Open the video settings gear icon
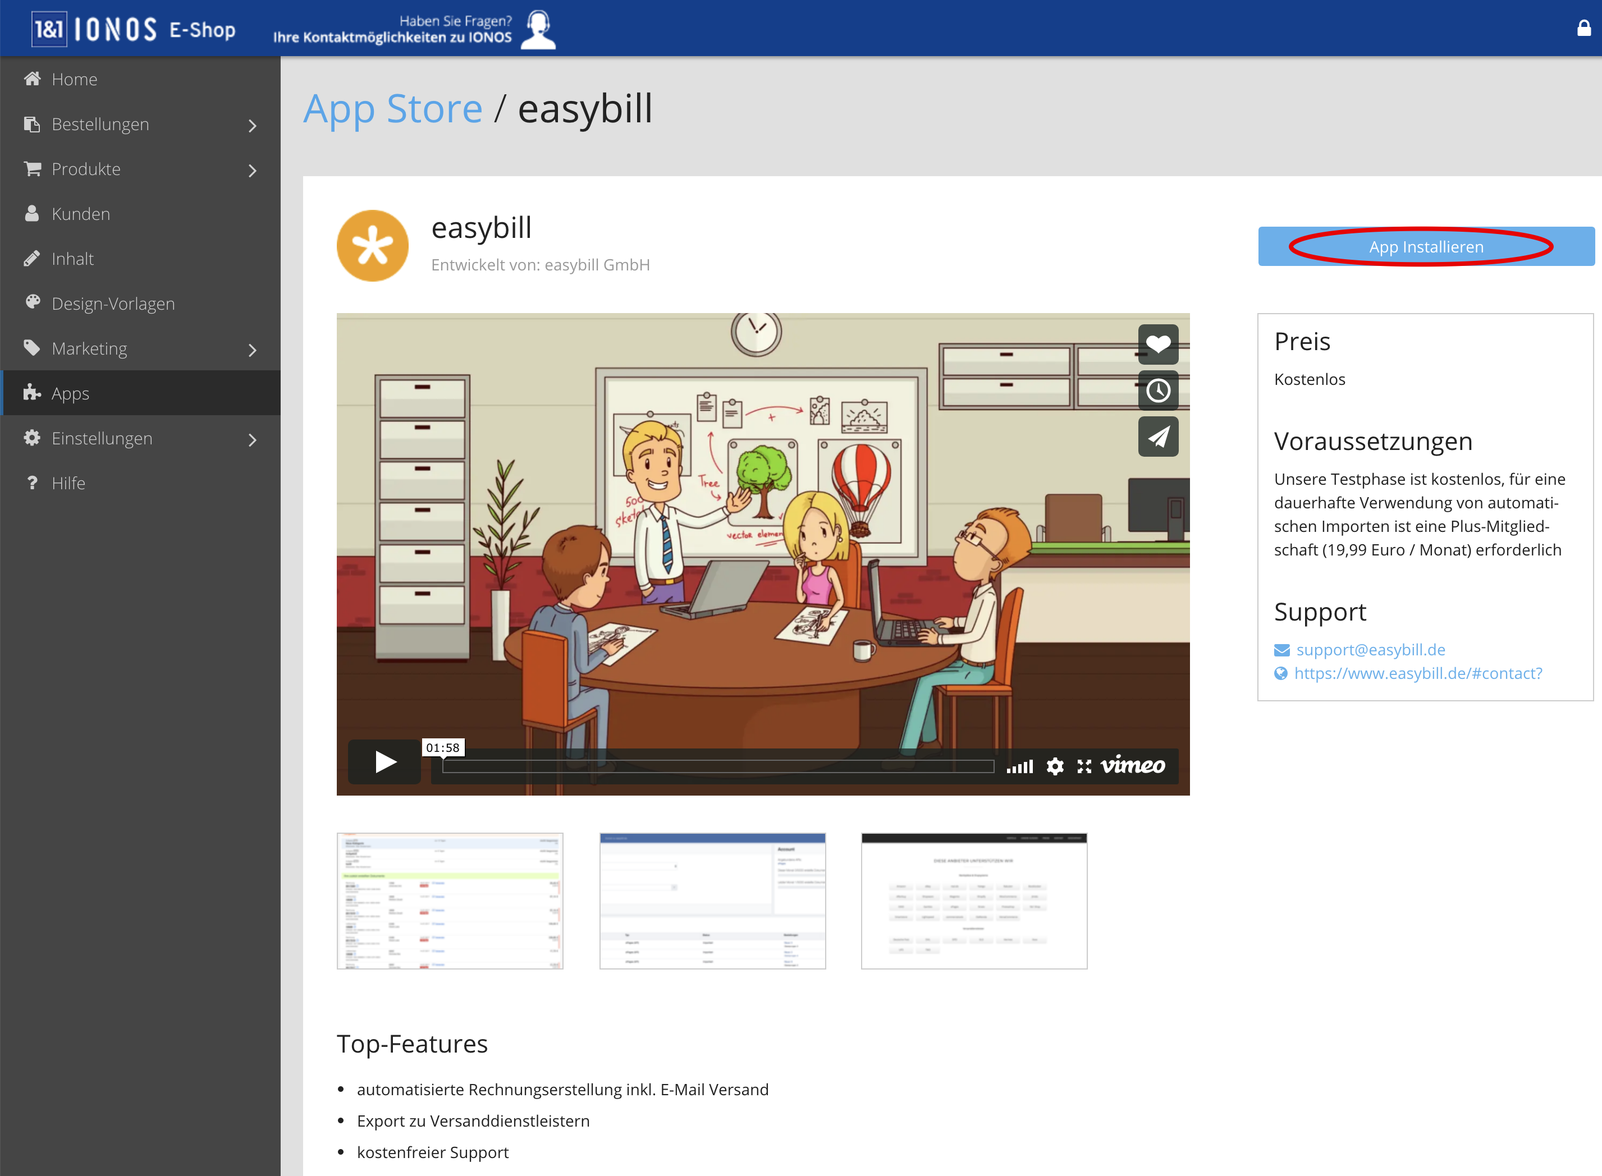The height and width of the screenshot is (1176, 1602). 1055,766
